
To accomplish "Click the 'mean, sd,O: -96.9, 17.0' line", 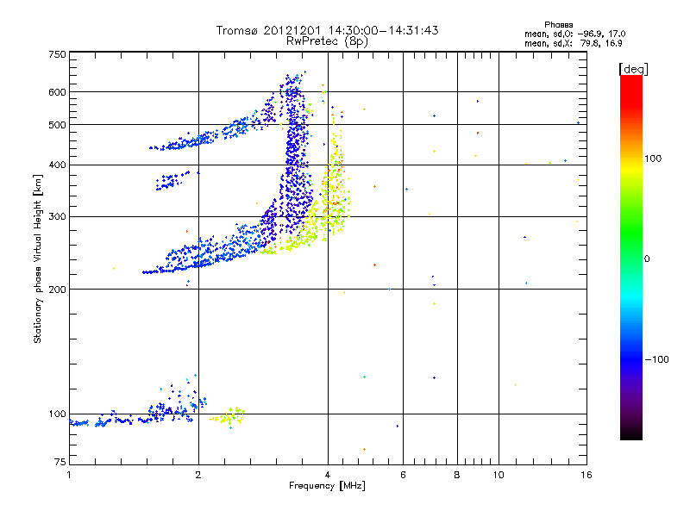I will click(574, 34).
